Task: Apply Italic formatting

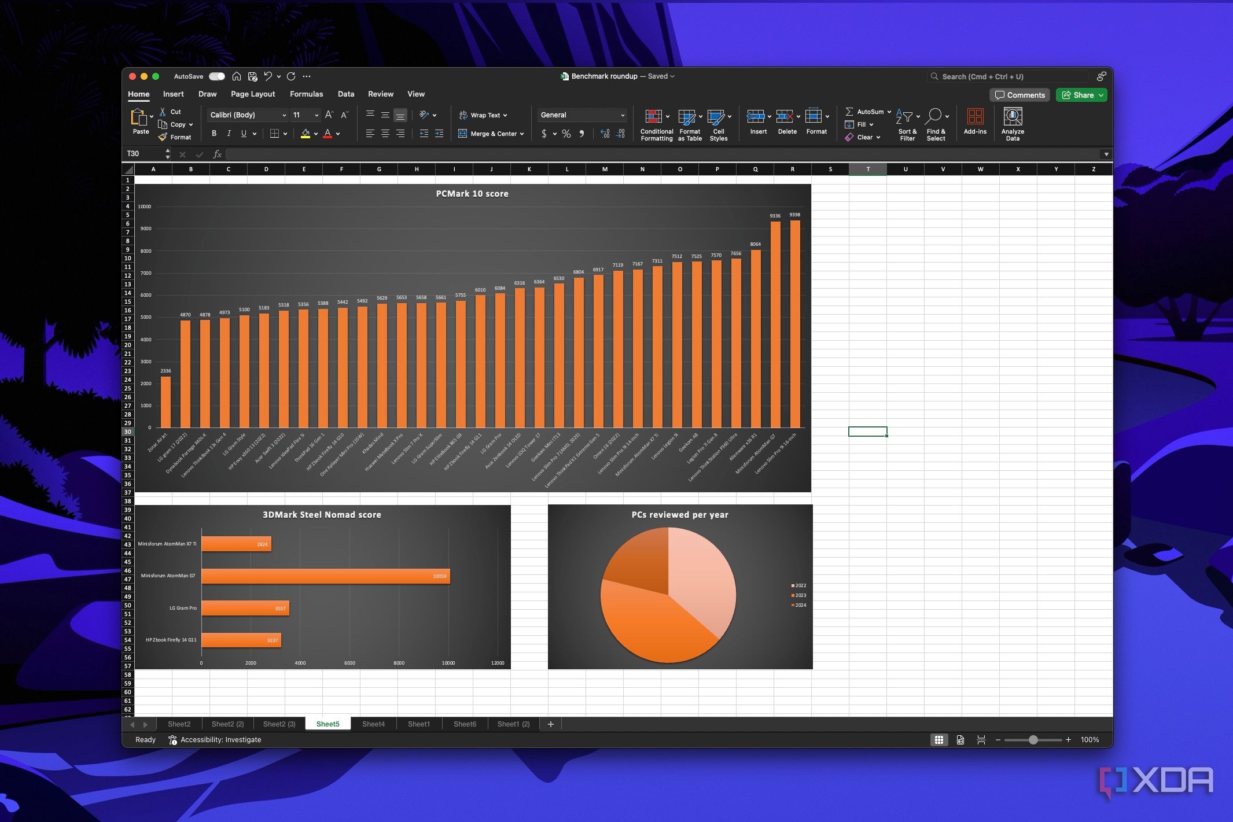Action: 229,134
